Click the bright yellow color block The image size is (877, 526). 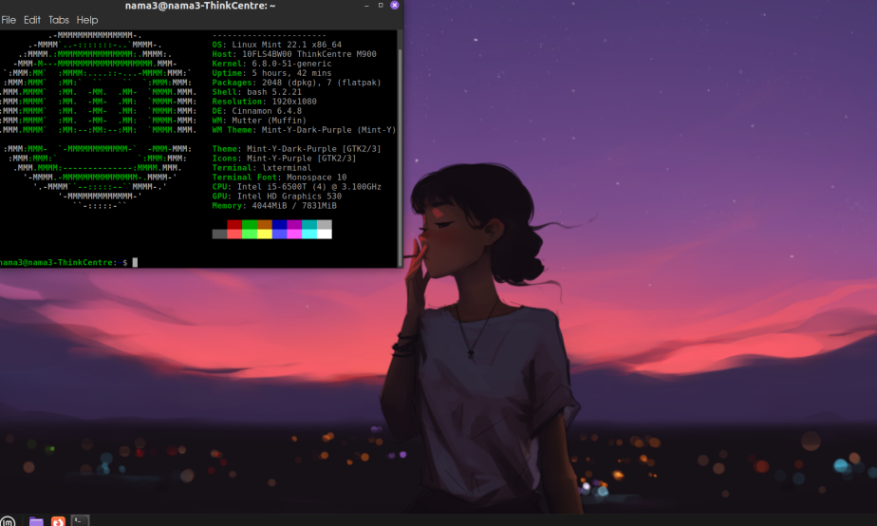265,234
